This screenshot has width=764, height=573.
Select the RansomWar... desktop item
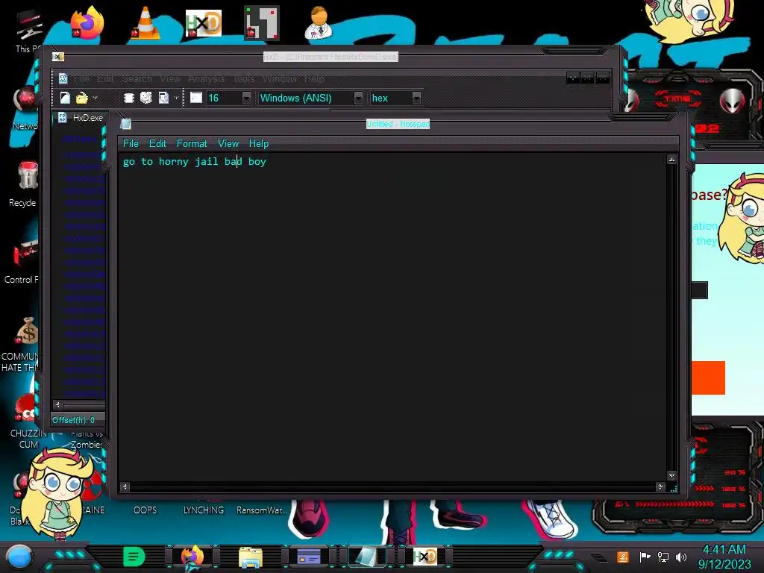(x=262, y=510)
